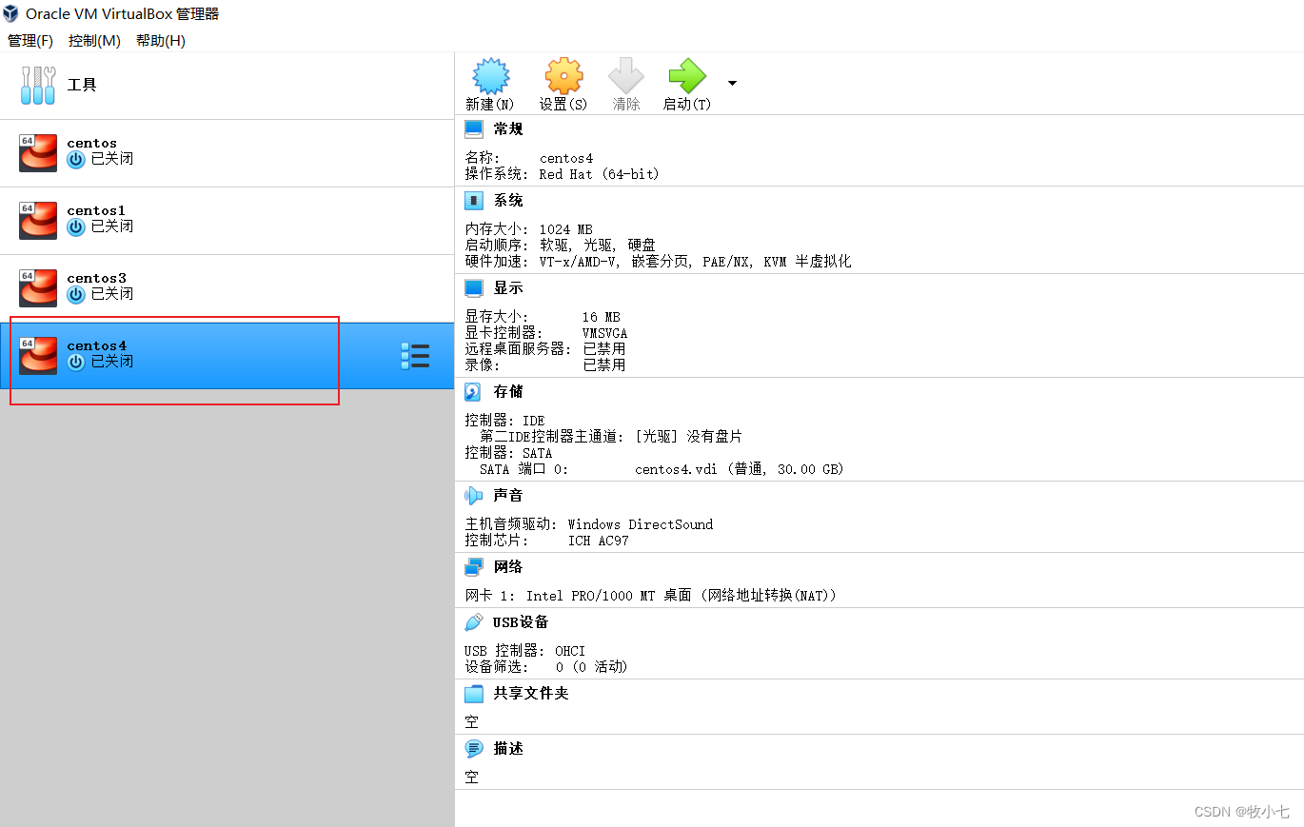This screenshot has width=1304, height=827.
Task: Click the centos3 Red Hat icon
Action: (38, 288)
